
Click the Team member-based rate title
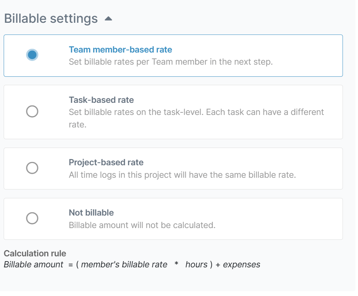(x=120, y=50)
